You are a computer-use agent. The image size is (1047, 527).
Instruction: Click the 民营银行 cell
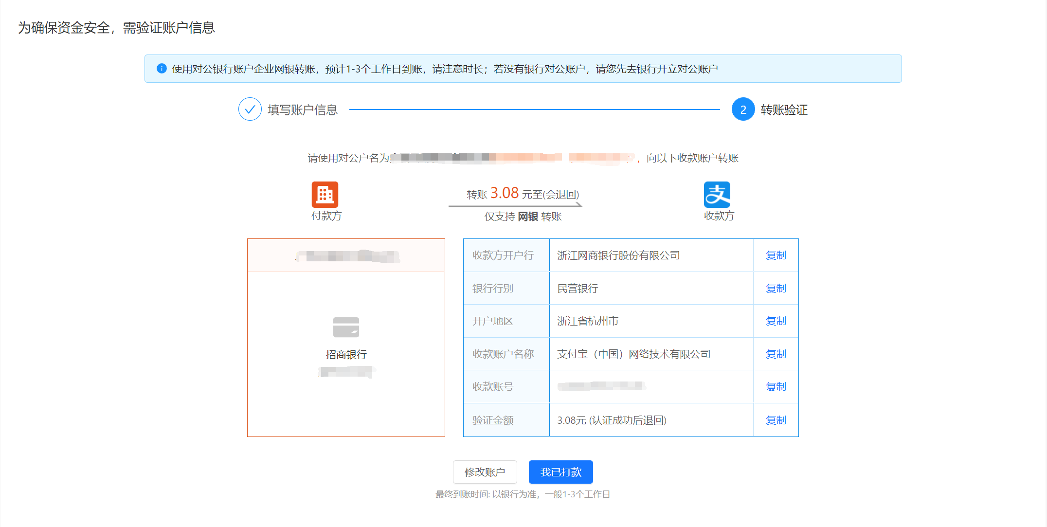click(x=651, y=288)
